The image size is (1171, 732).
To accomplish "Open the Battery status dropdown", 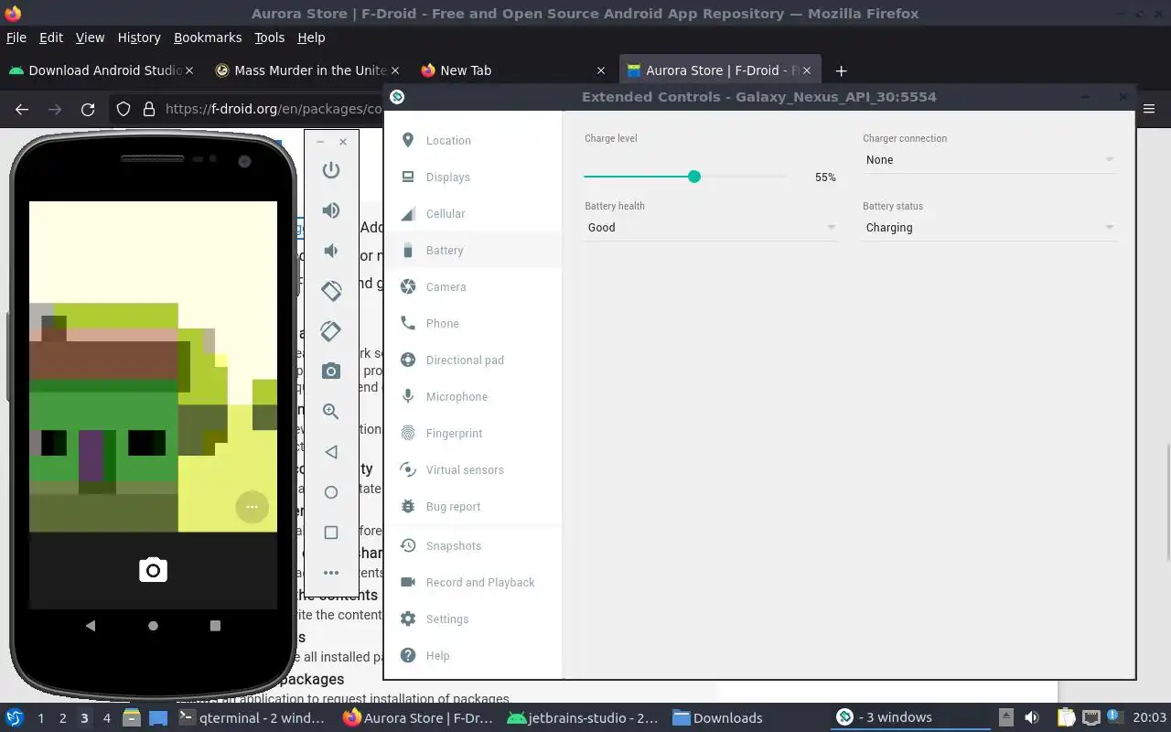I will tap(989, 228).
